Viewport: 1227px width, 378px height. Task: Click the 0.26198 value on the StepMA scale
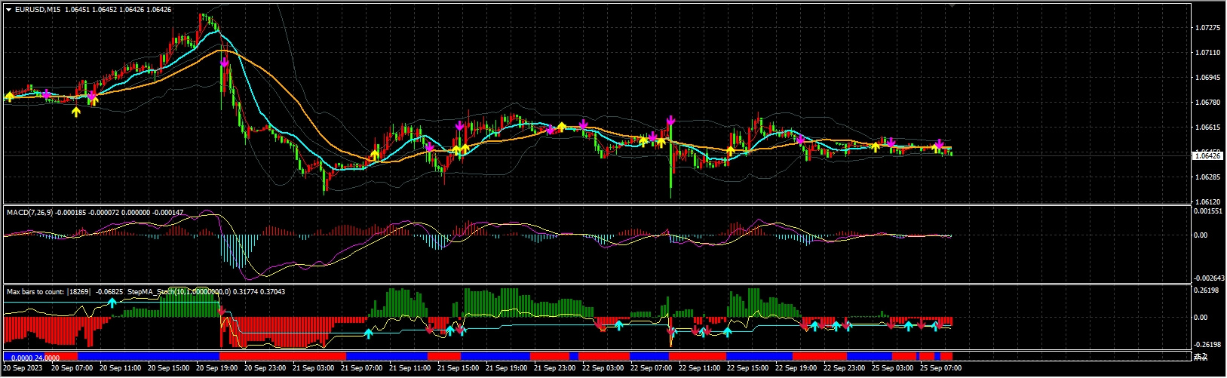point(1208,291)
